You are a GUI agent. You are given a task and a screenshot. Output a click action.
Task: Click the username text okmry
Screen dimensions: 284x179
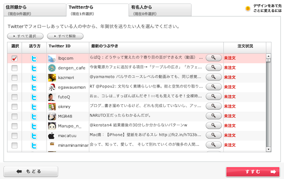click(64, 107)
